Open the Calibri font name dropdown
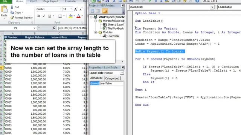Image resolution: width=241 pixels, height=135 pixels. point(61,9)
